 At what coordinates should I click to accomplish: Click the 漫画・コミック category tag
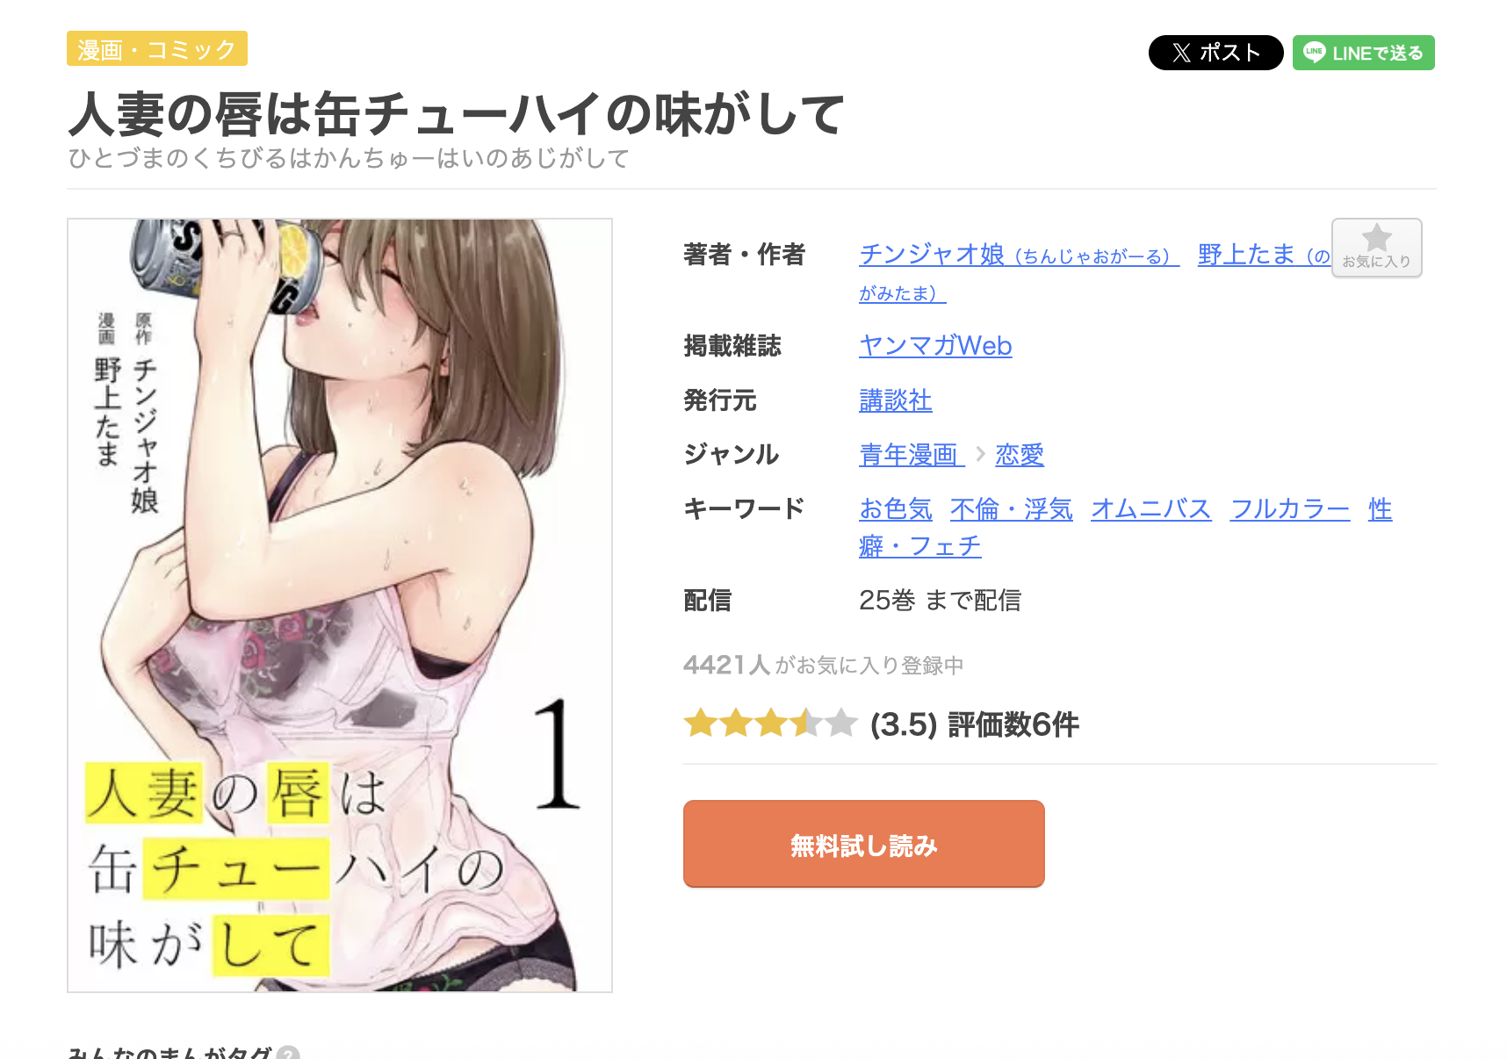(x=157, y=48)
